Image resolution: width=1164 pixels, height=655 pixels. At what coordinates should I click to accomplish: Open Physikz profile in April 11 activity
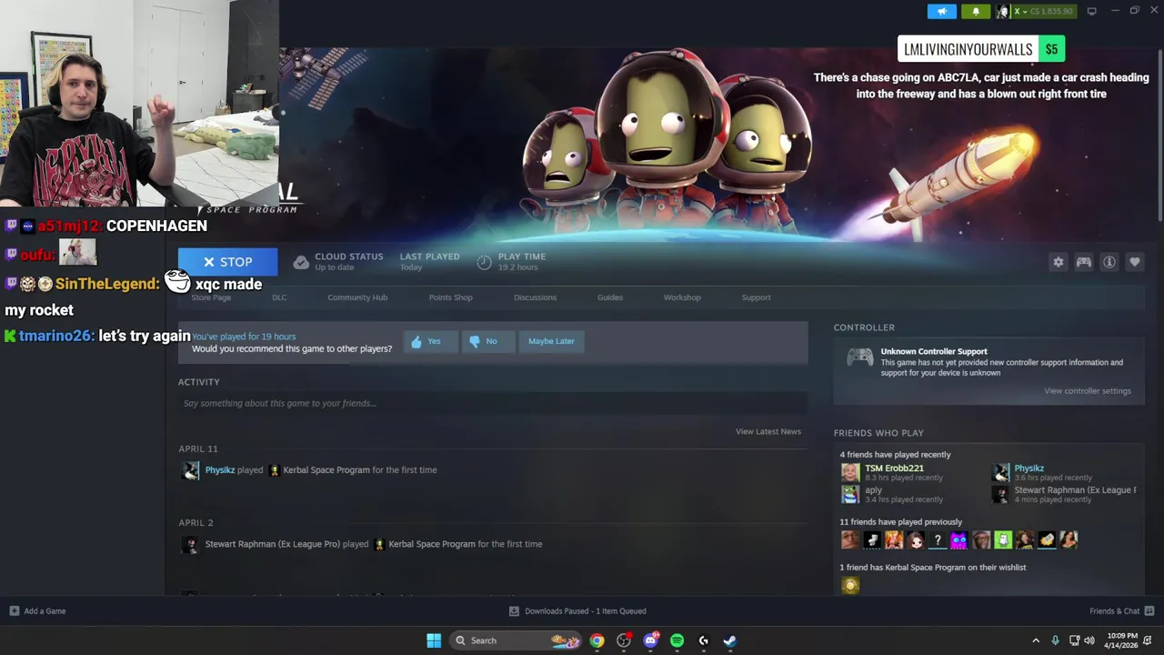point(220,470)
